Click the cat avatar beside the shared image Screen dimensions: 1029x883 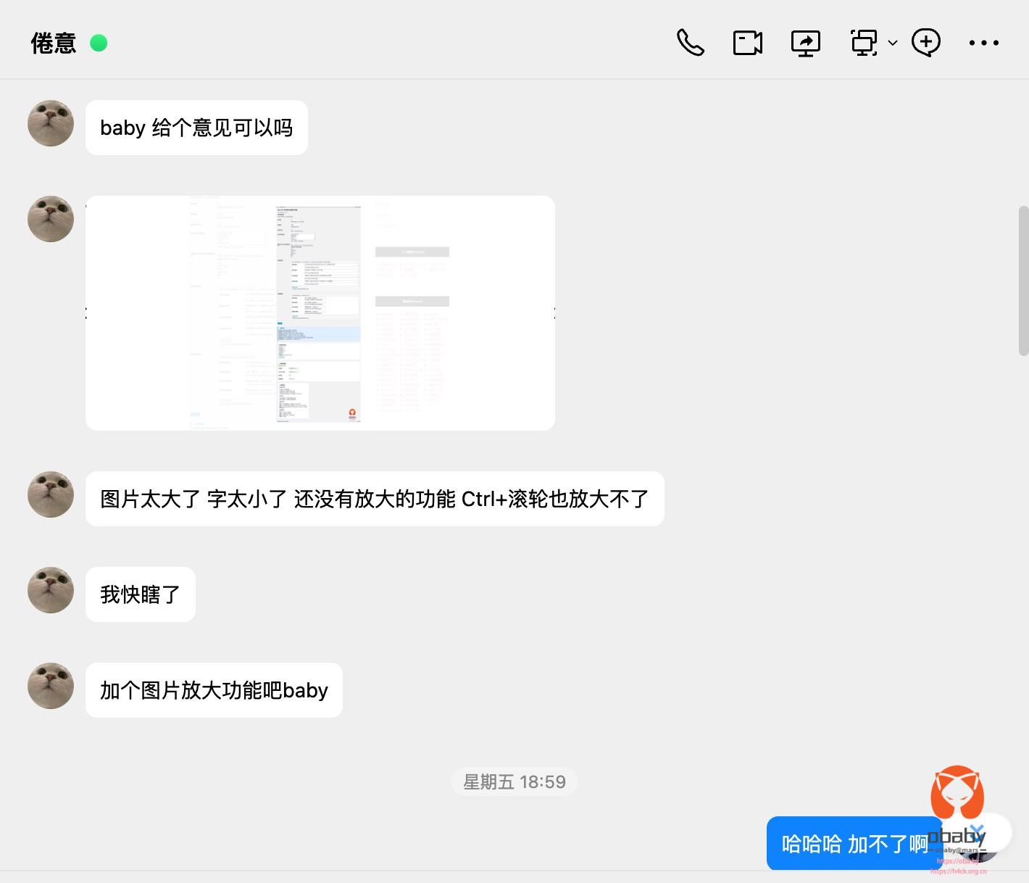(51, 219)
